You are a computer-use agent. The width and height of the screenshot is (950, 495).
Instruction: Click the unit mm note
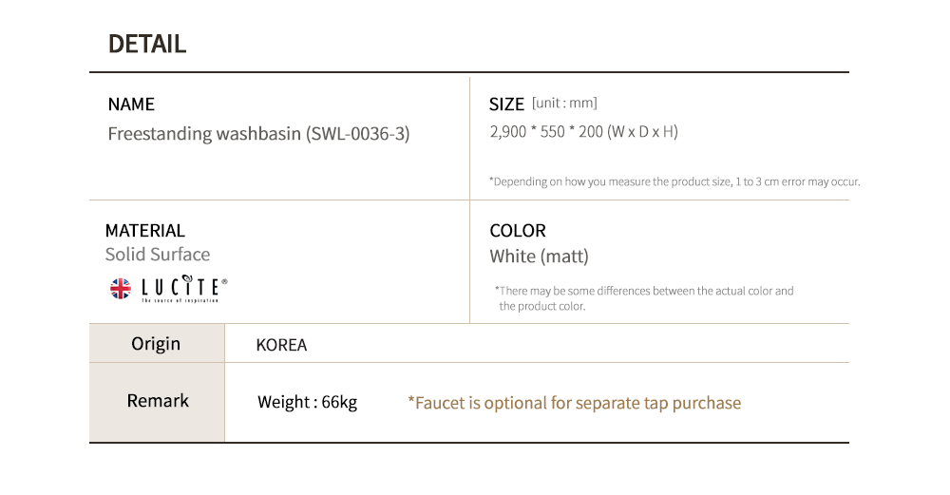564,104
